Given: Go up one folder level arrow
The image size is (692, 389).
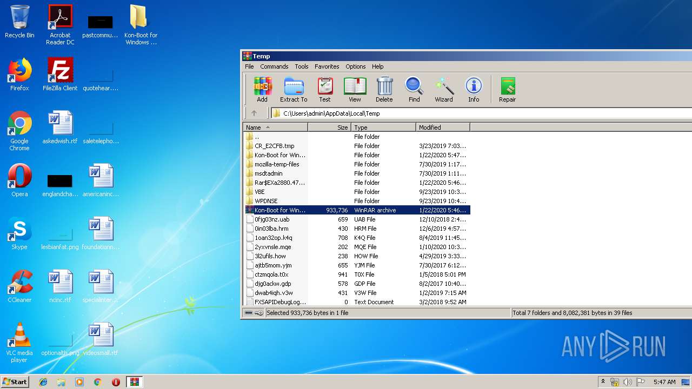Looking at the screenshot, I should [x=254, y=113].
